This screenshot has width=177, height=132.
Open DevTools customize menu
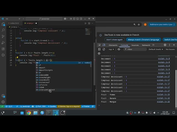coord(170,45)
